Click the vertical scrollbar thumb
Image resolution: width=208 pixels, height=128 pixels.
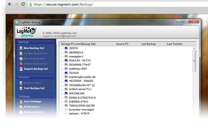194,61
